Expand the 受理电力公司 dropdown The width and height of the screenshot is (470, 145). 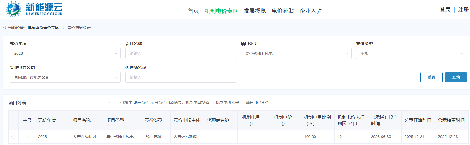pos(65,77)
